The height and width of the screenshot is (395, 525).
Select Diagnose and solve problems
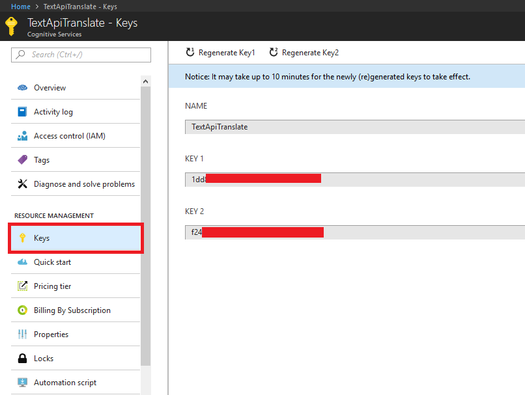[76, 184]
